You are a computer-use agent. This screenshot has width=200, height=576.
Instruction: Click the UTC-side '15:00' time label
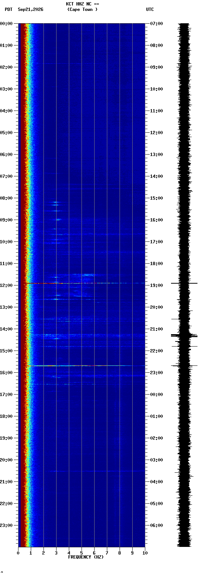click(x=157, y=198)
